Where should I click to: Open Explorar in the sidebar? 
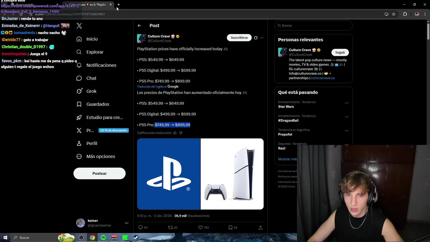[x=90, y=52]
